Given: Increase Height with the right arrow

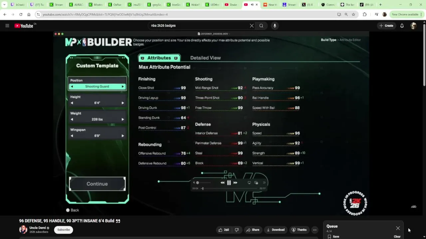Looking at the screenshot, I should tap(122, 103).
